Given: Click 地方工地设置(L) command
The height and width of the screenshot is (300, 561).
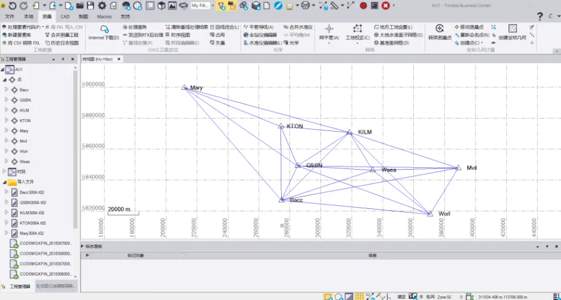Looking at the screenshot, I should (x=393, y=27).
